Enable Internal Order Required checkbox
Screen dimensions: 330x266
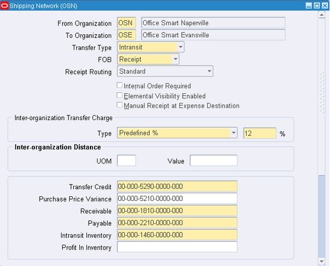point(119,85)
